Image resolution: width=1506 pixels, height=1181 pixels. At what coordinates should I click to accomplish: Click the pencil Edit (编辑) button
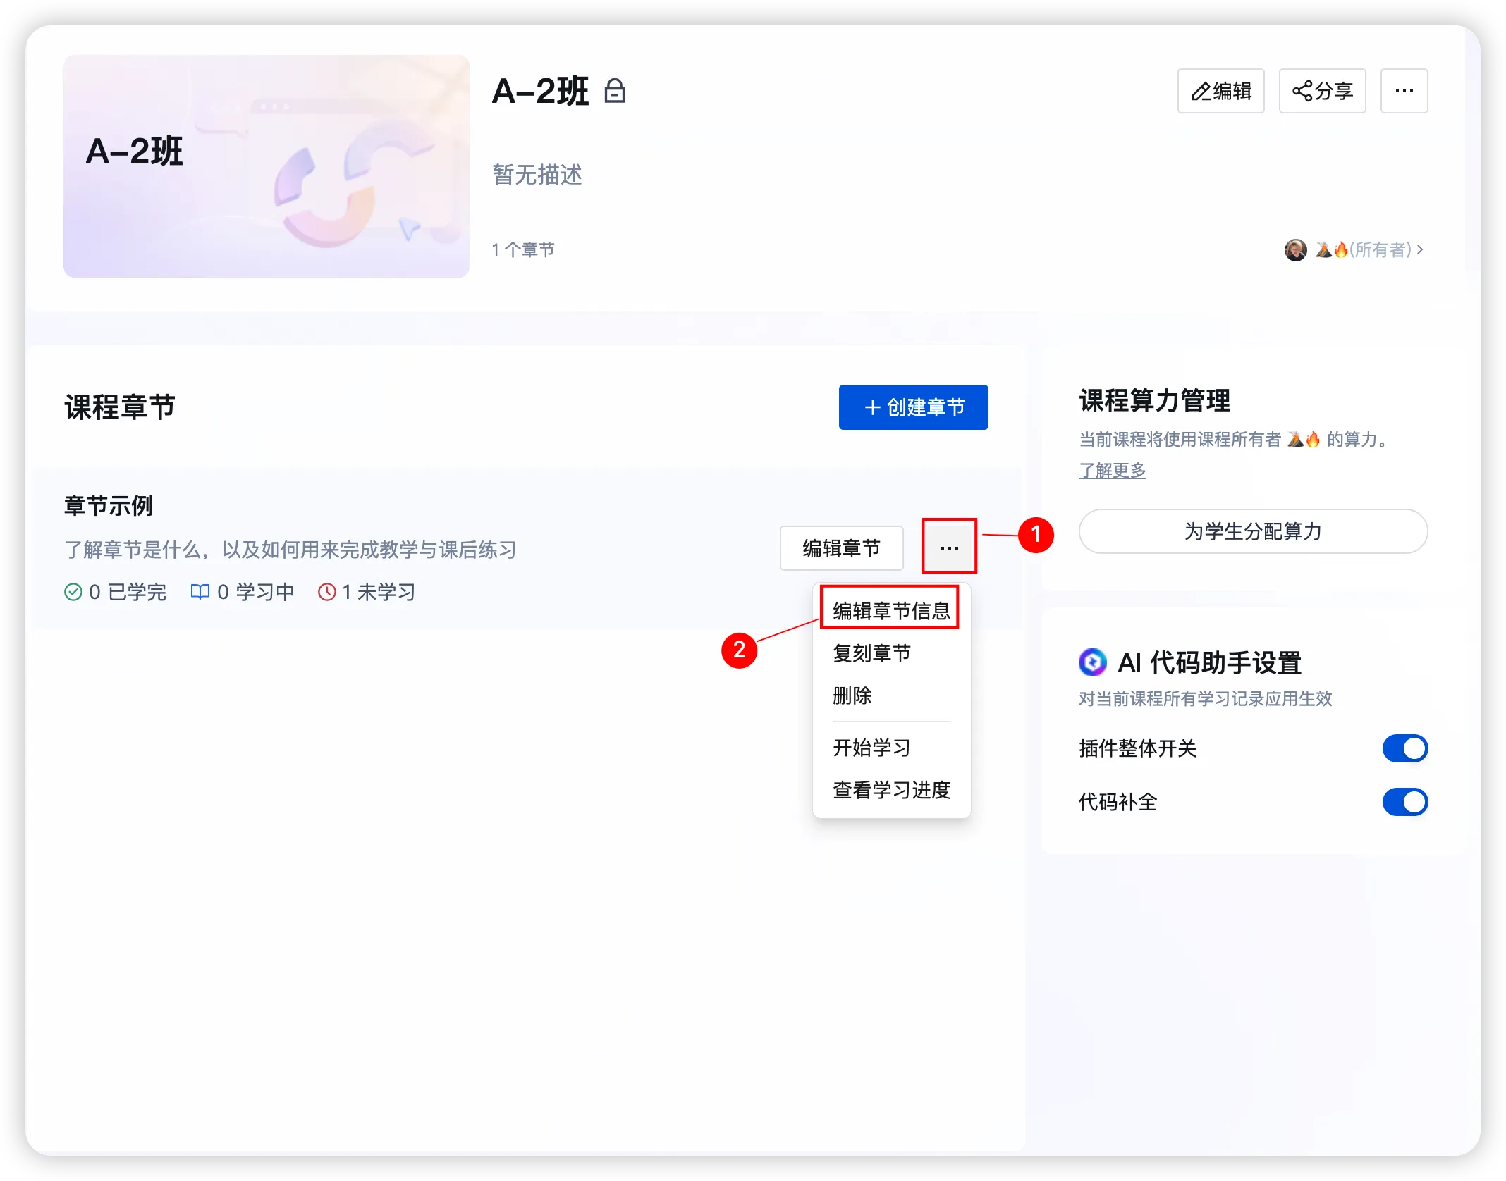coord(1220,91)
